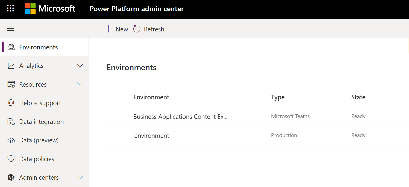409x187 pixels.
Task: Click the Environments globe icon
Action: (x=11, y=47)
